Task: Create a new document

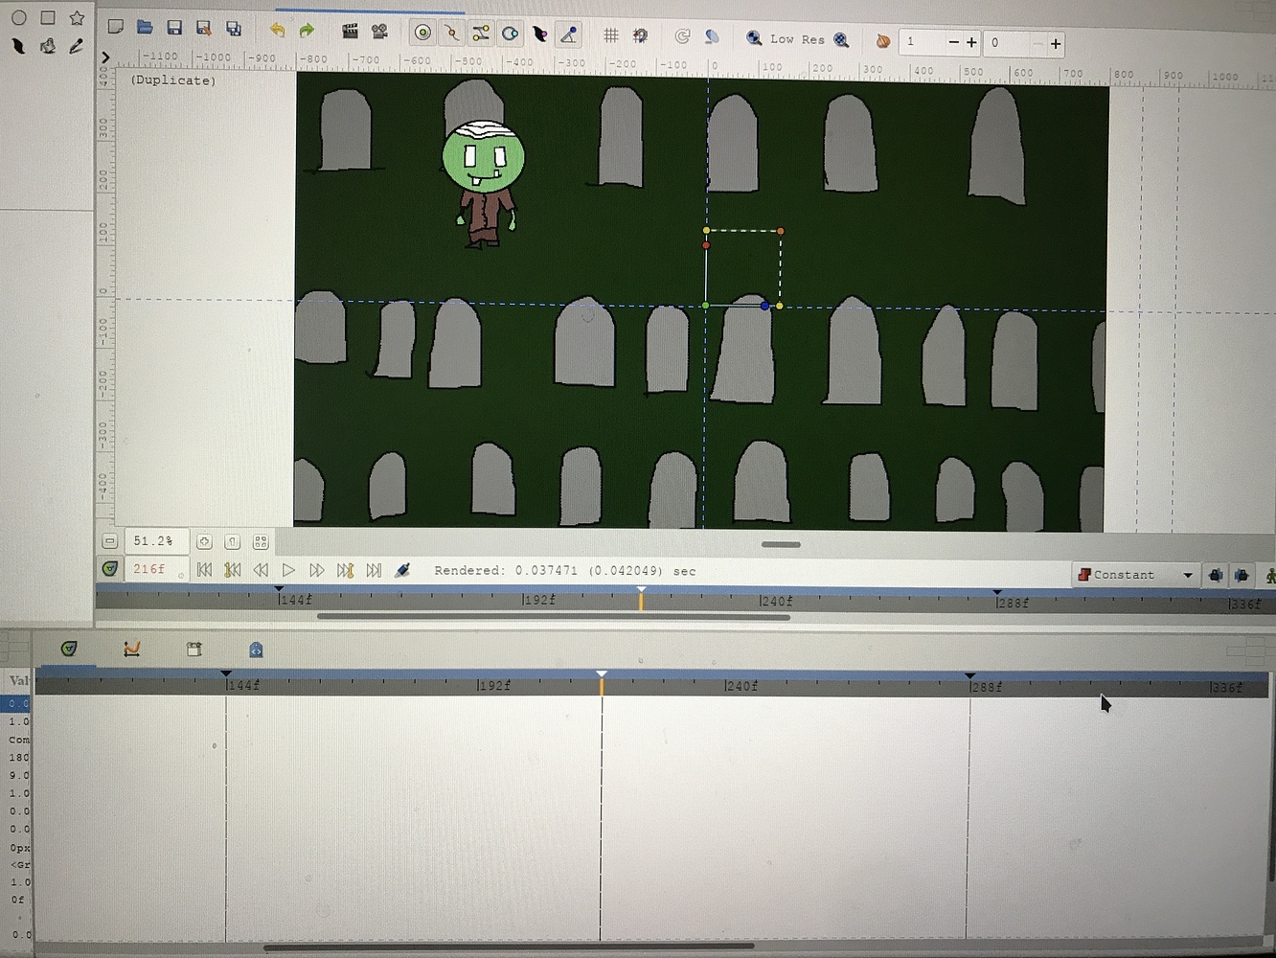Action: click(116, 27)
